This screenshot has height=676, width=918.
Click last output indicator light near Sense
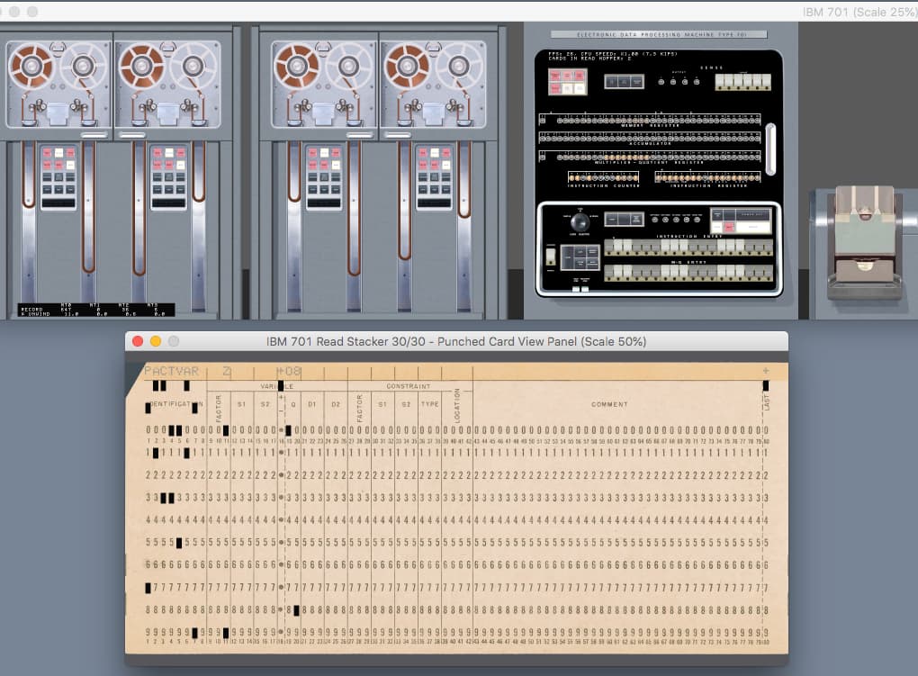[697, 82]
